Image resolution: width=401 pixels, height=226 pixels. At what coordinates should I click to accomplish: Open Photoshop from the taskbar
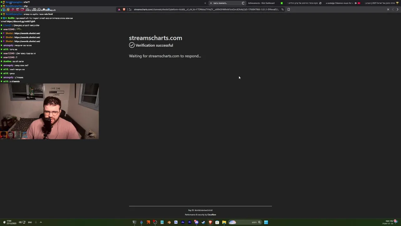coord(176,222)
